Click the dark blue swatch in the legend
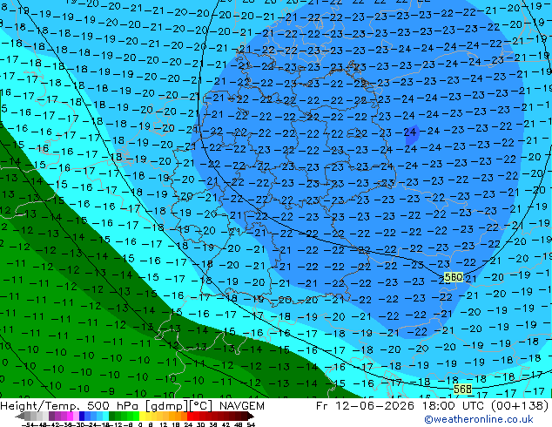This screenshot has width=552, height=427. (82, 417)
